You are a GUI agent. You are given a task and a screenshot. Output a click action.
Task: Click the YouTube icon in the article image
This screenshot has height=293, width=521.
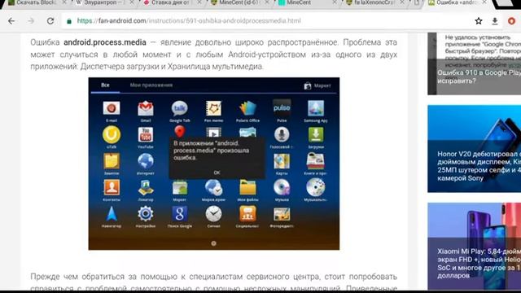146,135
